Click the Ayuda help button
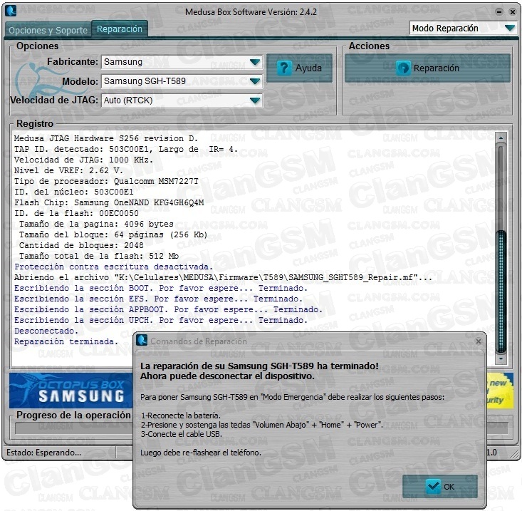This screenshot has height=511, width=522. pos(299,68)
